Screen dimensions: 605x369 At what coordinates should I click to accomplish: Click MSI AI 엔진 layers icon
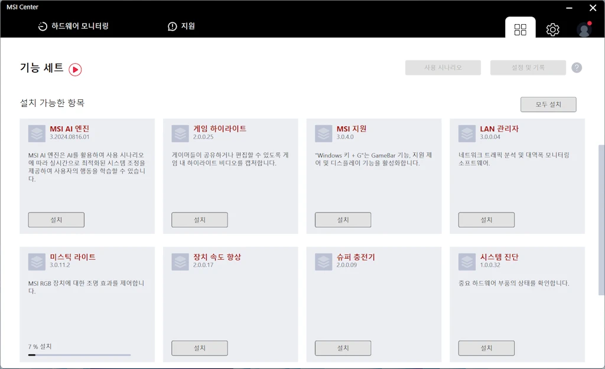[37, 133]
